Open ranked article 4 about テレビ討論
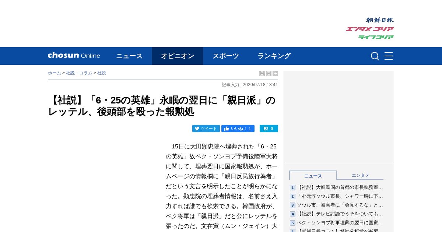 pyautogui.click(x=340, y=214)
